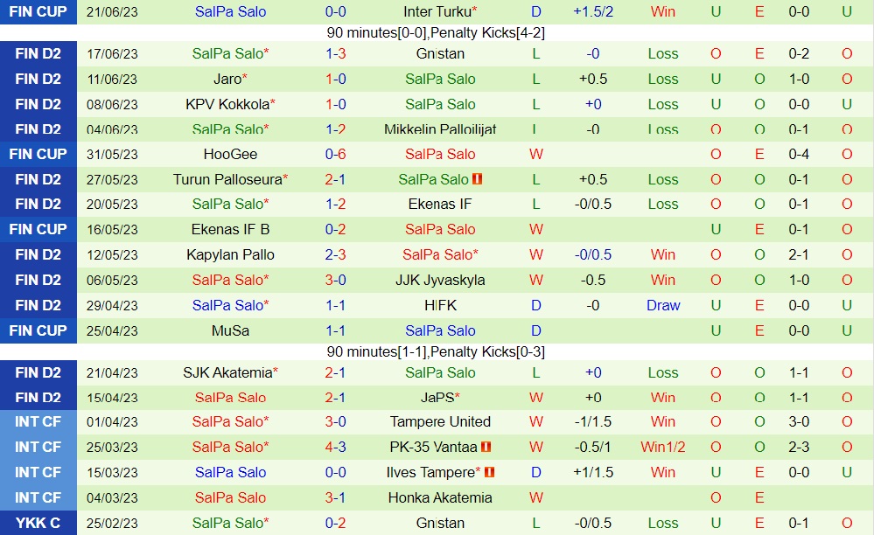Click the Jaro team name

[x=227, y=79]
